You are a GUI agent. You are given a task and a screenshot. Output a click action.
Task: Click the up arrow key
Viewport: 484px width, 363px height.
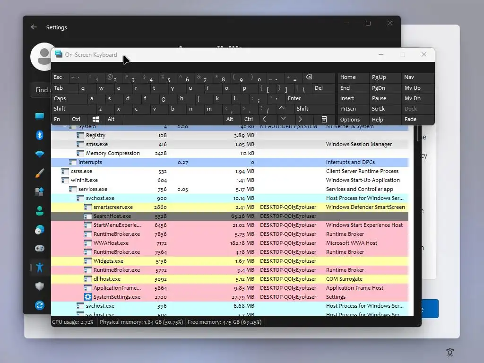[x=282, y=108]
